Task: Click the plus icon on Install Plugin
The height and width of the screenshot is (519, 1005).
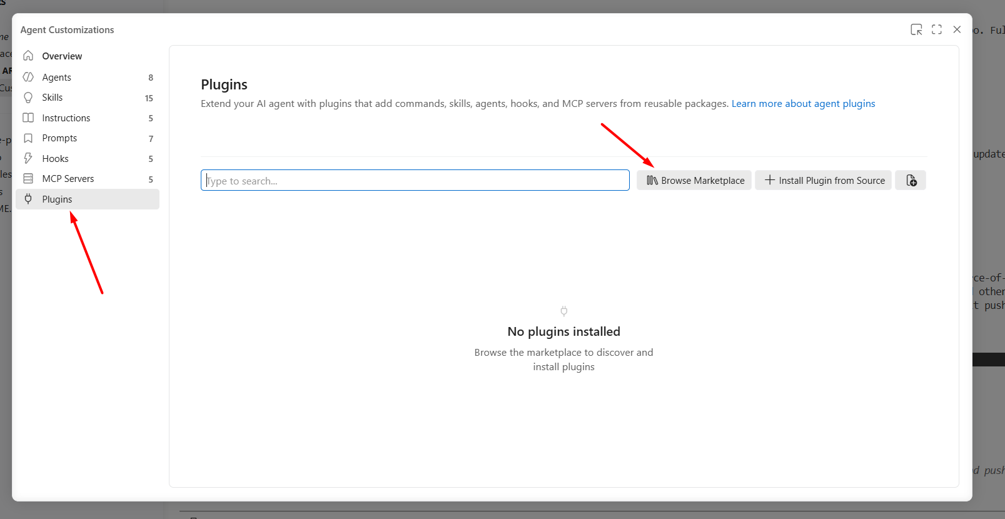Action: pos(770,180)
